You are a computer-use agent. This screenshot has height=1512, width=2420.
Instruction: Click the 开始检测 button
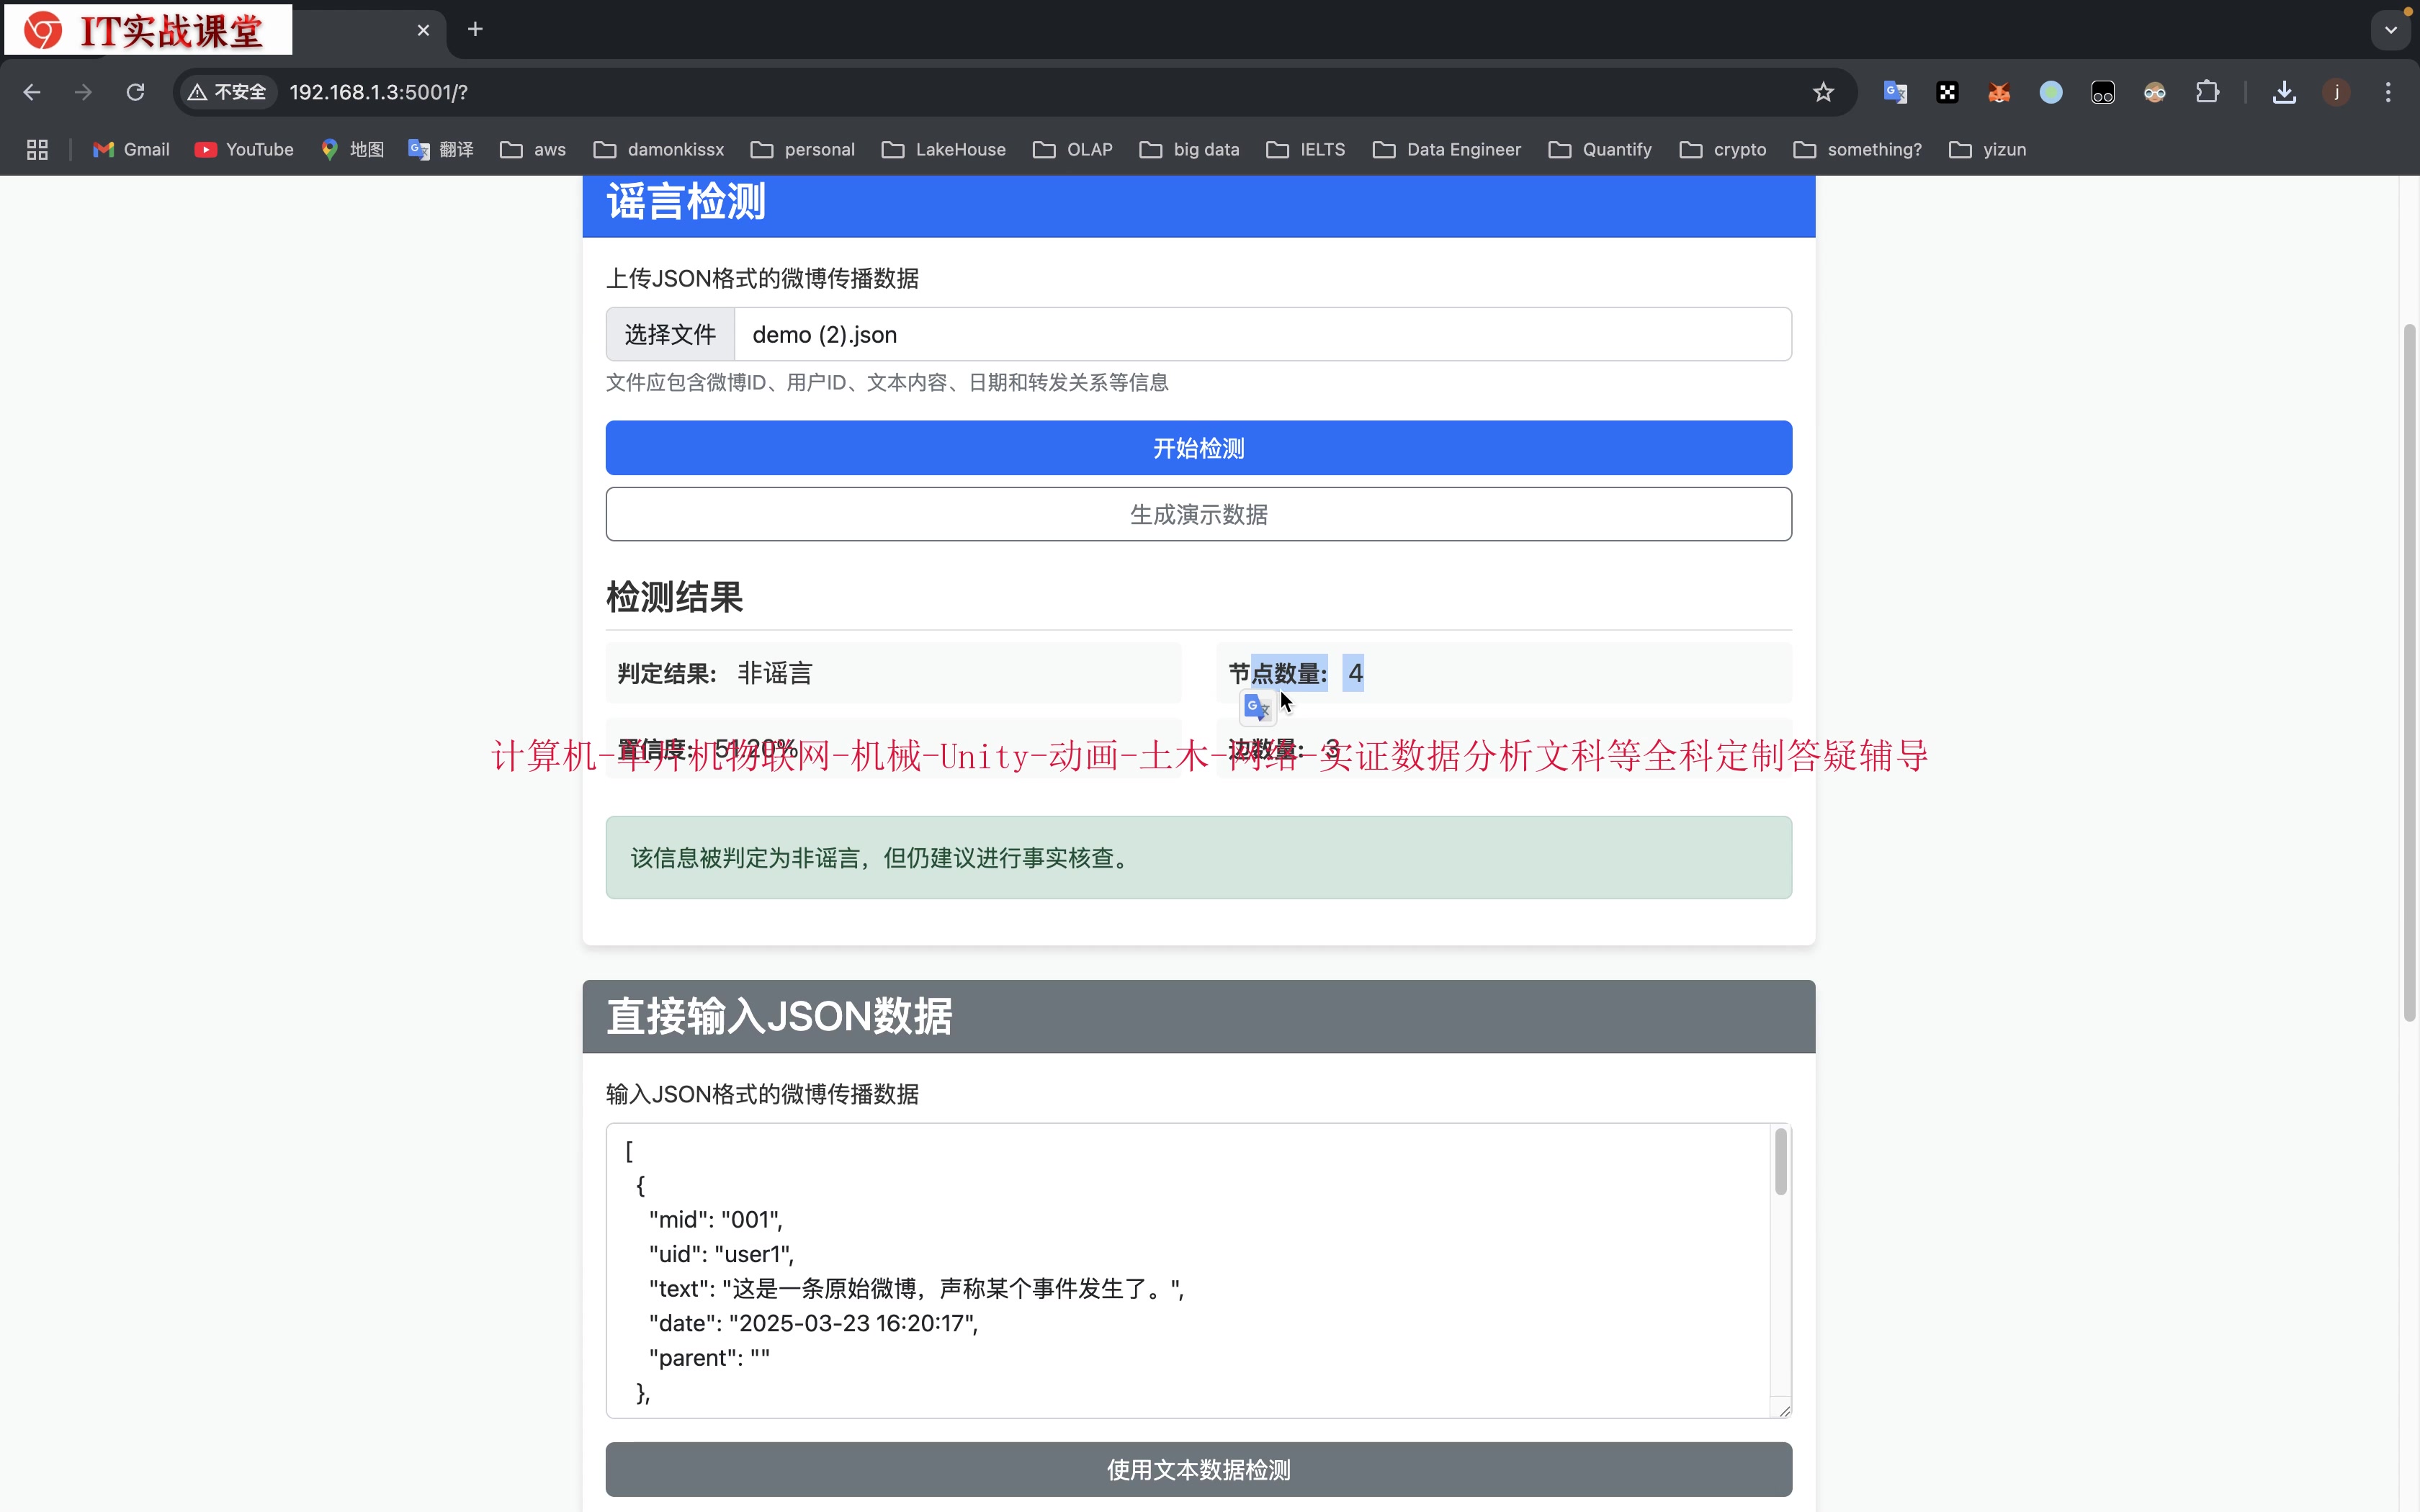click(x=1198, y=448)
